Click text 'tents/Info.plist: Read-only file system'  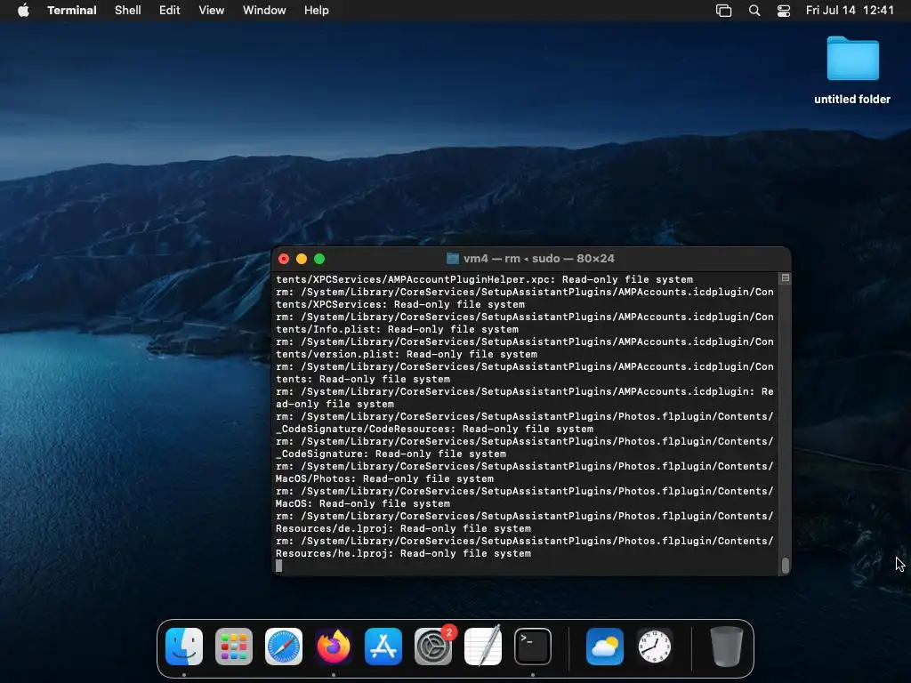pyautogui.click(x=397, y=329)
